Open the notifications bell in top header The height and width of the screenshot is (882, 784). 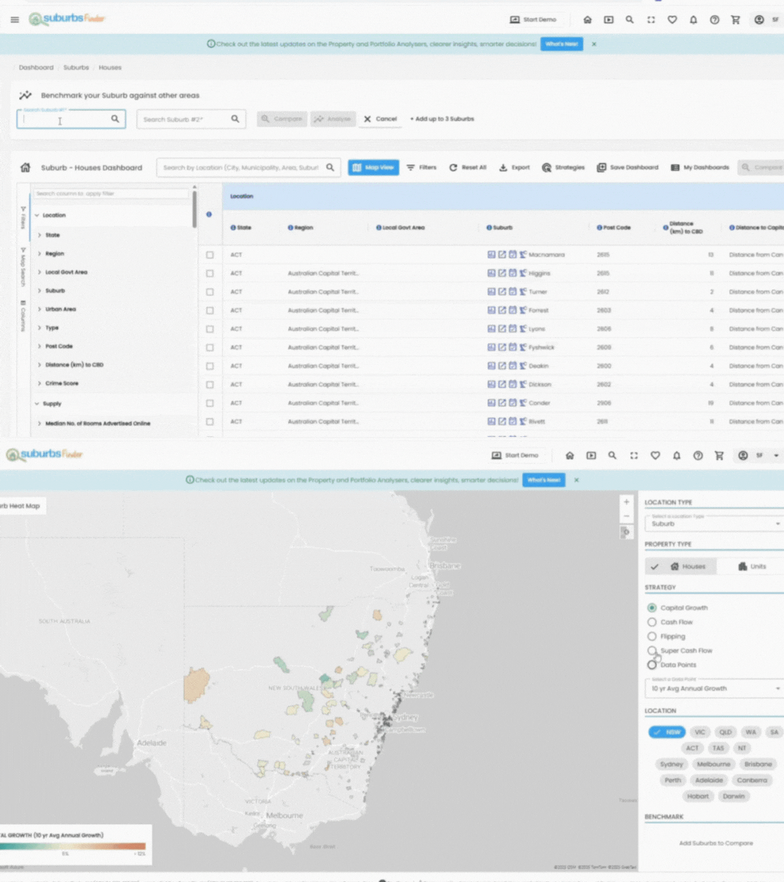(x=693, y=20)
